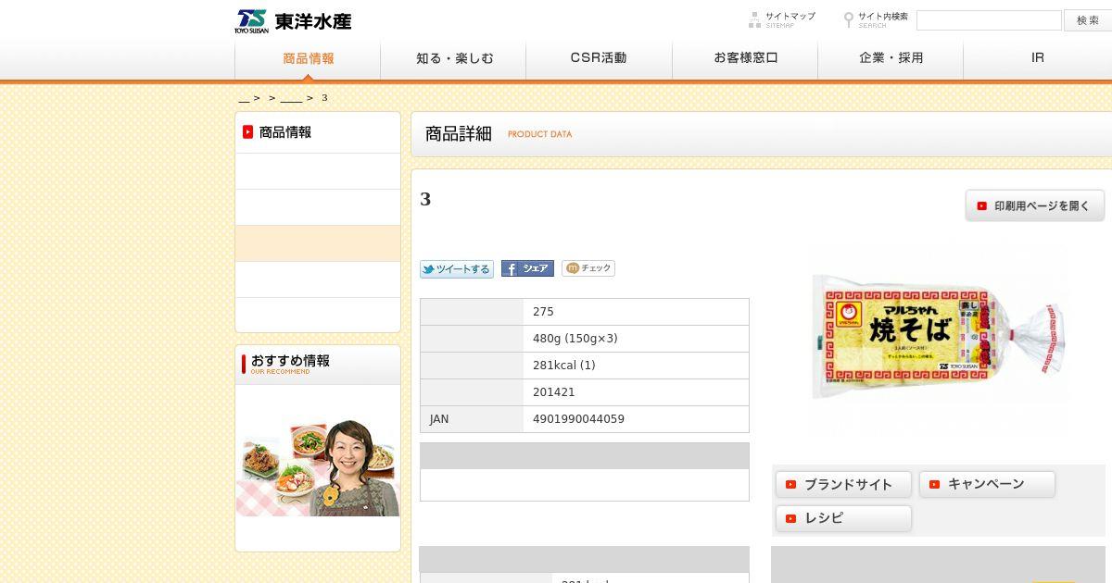Viewport: 1112px width, 583px height.
Task: Click the 480g (150g×3) value cell
Action: coord(636,339)
